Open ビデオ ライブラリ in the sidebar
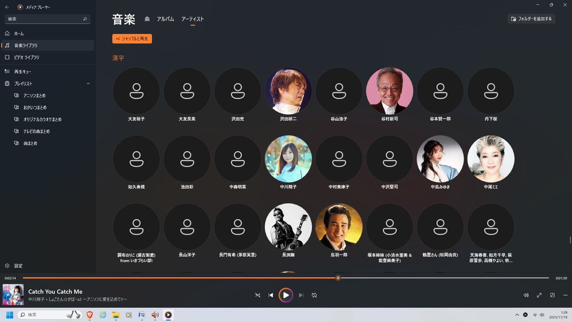The height and width of the screenshot is (322, 572). tap(26, 57)
